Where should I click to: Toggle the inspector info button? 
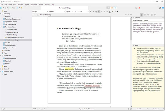click(x=163, y=8)
